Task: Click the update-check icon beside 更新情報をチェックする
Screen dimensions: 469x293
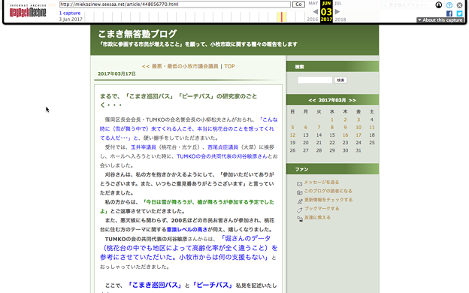Action: (x=299, y=201)
